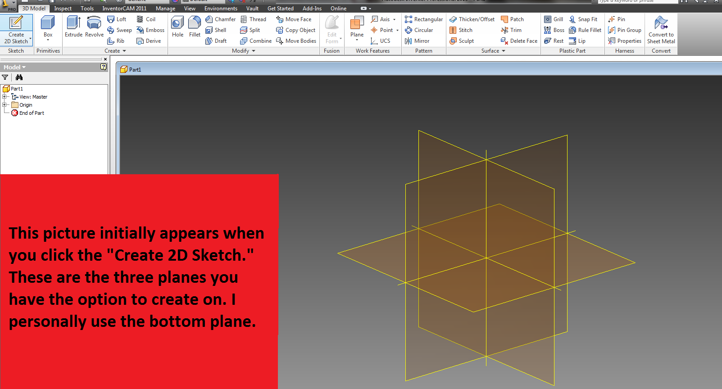Select the Rib tool
Screen dimensions: 722x389
coord(116,41)
